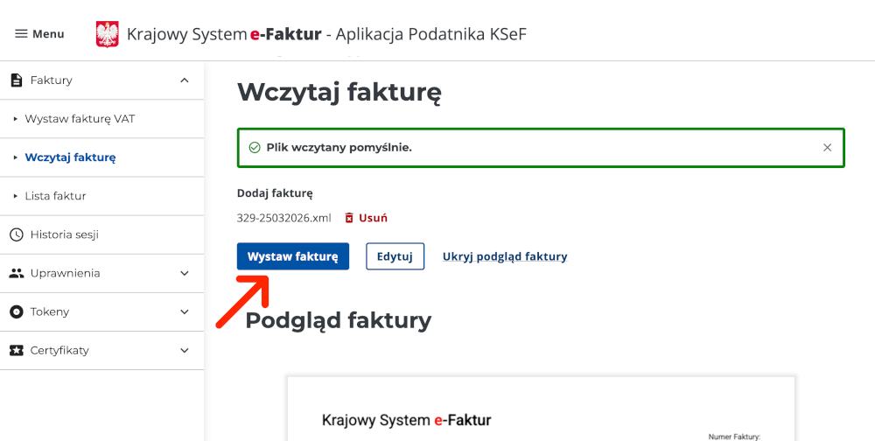Open Wystaw fakturę VAT menu item
Image resolution: width=875 pixels, height=441 pixels.
80,119
